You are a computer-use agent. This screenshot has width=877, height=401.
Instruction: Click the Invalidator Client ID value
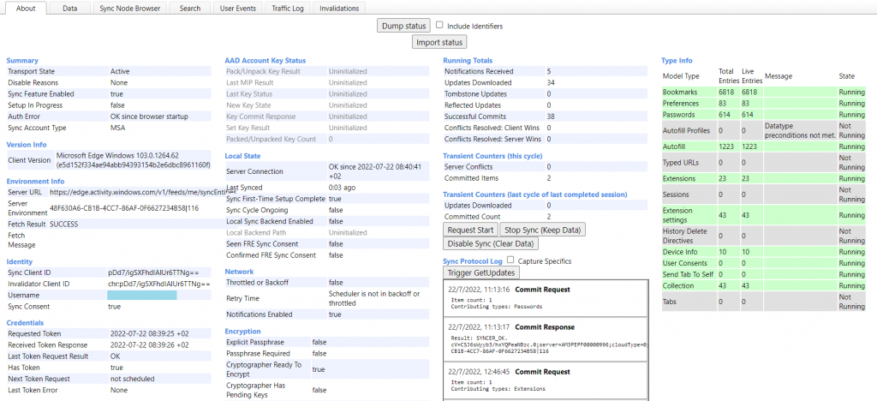click(x=159, y=284)
